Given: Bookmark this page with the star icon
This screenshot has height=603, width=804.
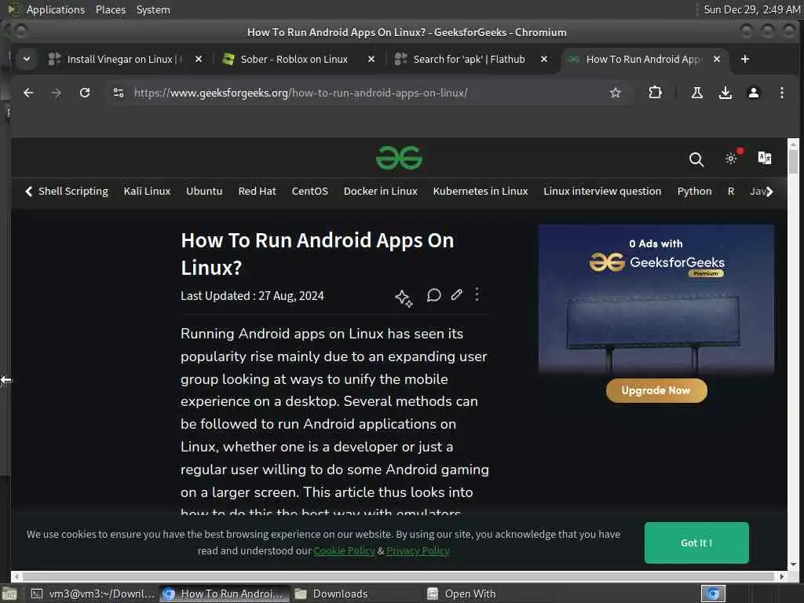Looking at the screenshot, I should [x=616, y=93].
